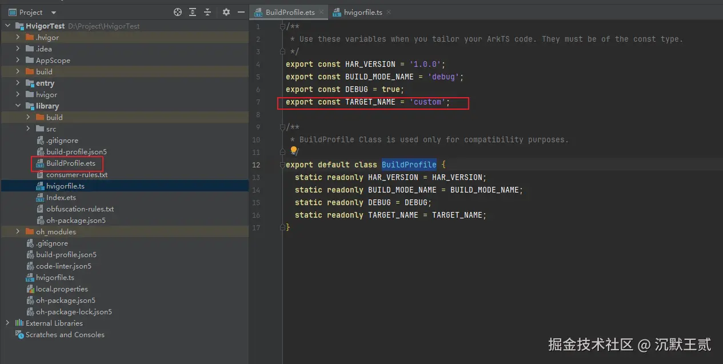Select consumer-rules.txt in the library folder
The width and height of the screenshot is (723, 364).
[77, 175]
